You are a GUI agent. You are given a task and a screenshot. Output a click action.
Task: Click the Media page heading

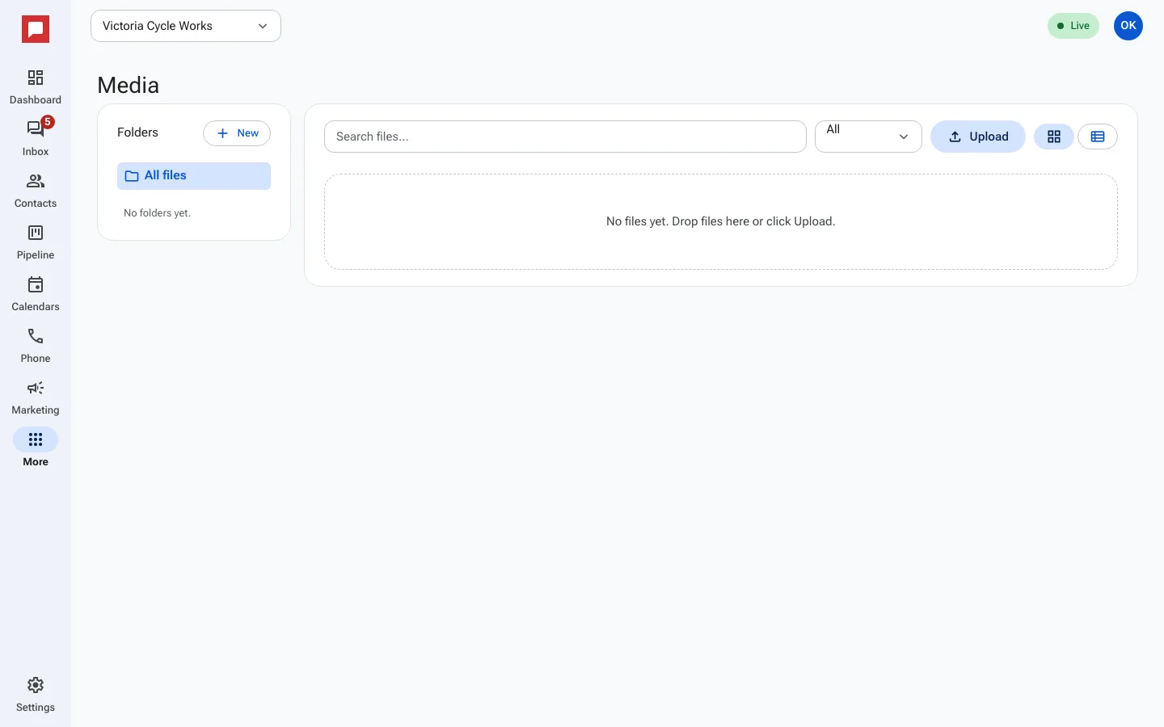[128, 85]
